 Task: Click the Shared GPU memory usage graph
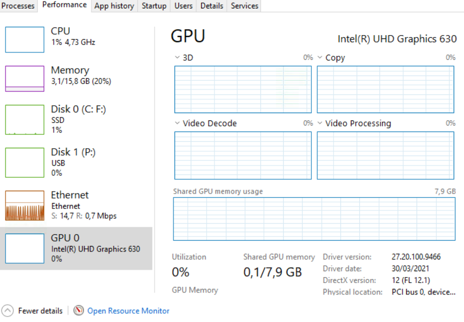coord(315,219)
